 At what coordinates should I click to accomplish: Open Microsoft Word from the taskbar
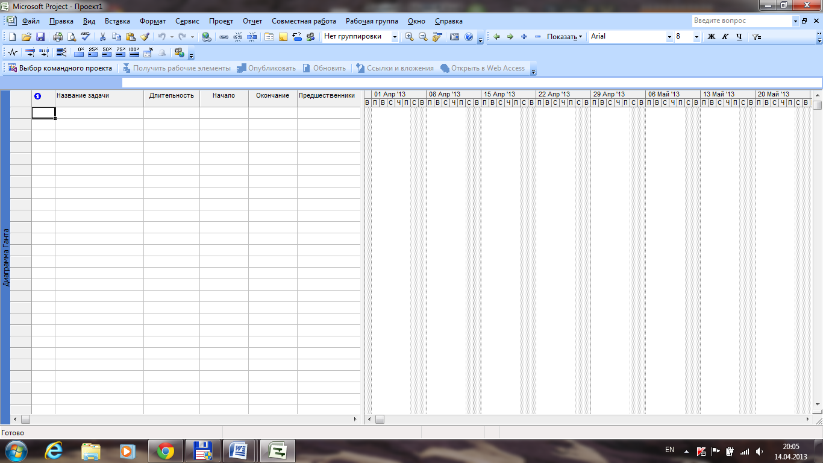(x=239, y=450)
